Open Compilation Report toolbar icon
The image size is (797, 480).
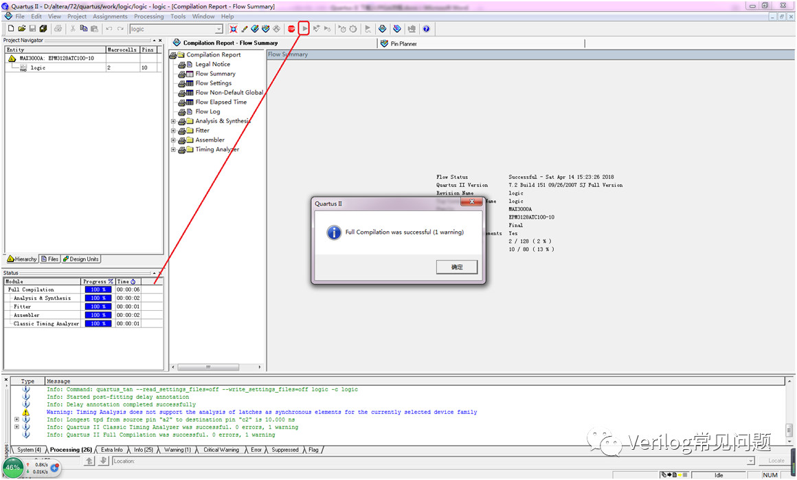[x=382, y=29]
